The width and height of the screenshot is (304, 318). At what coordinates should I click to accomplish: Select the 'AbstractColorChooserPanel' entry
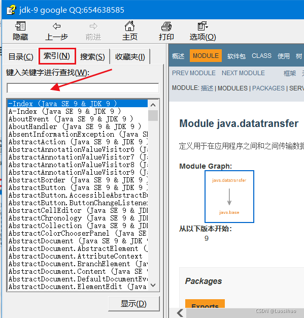78,233
